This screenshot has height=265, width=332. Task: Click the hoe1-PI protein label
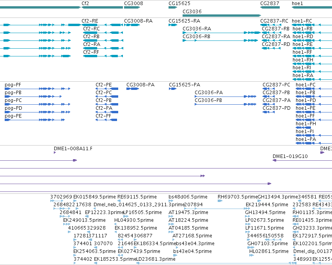point(305,132)
